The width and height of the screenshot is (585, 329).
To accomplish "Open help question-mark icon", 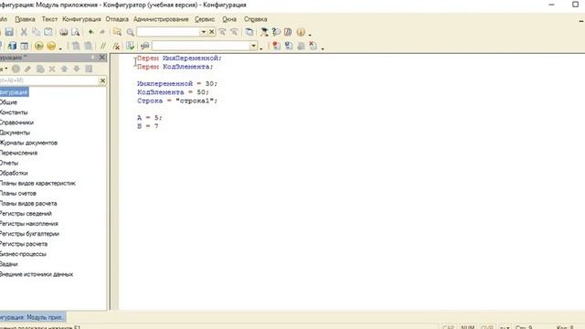I will coord(276,32).
